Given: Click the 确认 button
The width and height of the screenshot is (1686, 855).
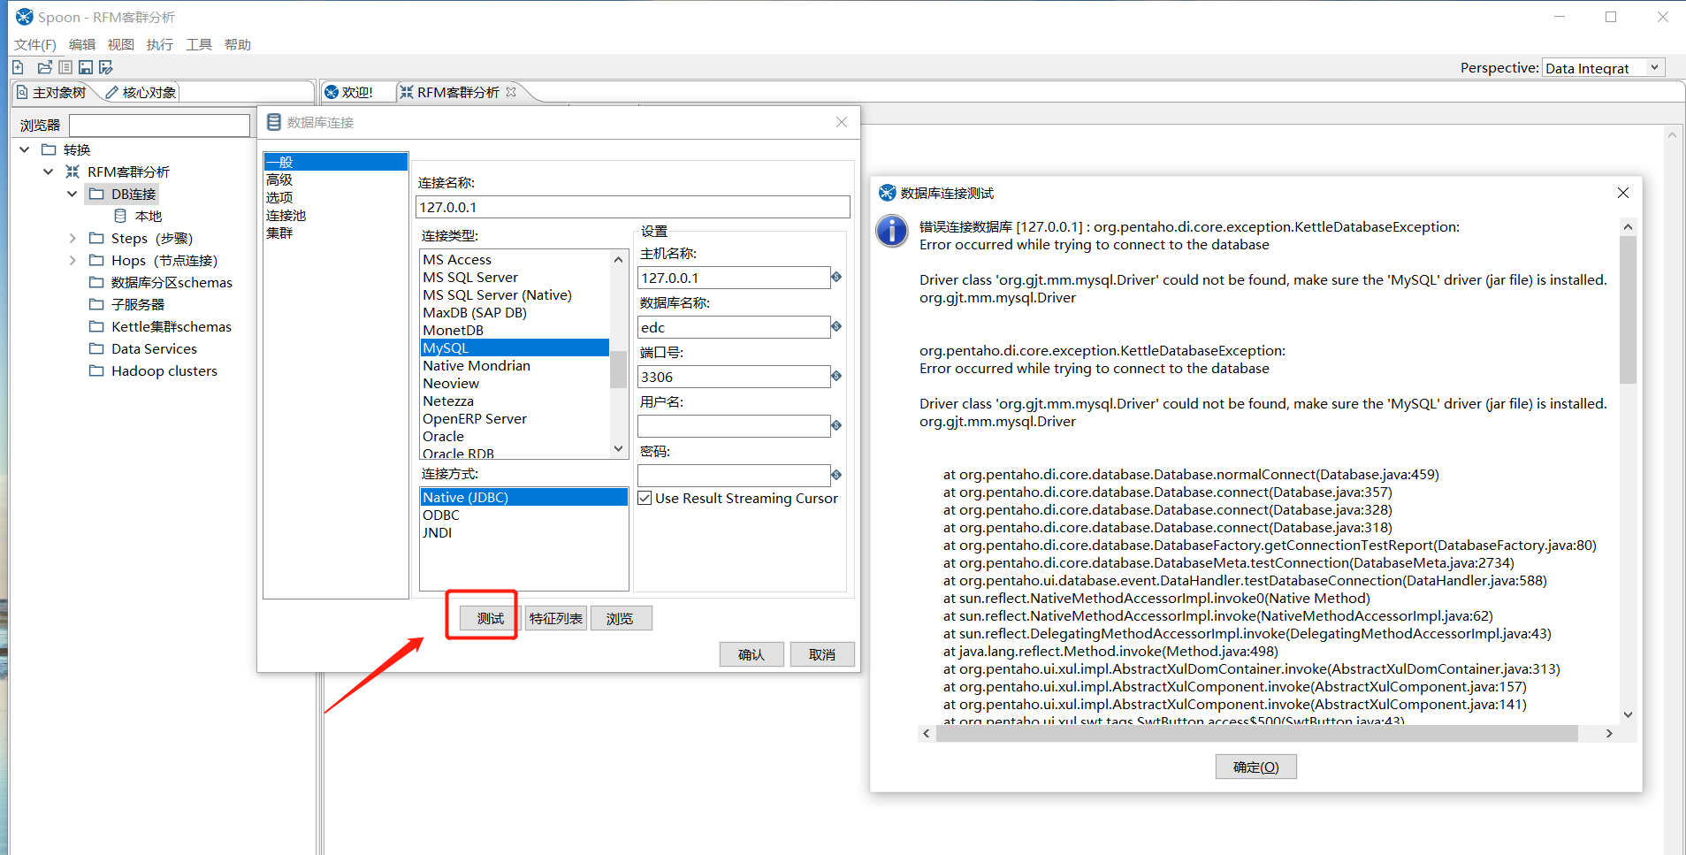Looking at the screenshot, I should pyautogui.click(x=751, y=654).
